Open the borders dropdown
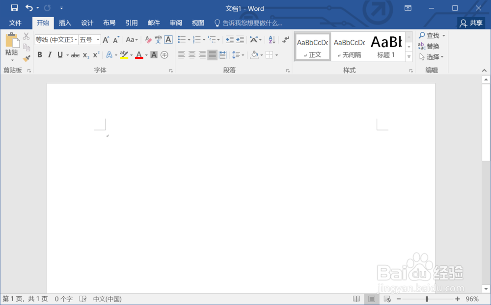 click(277, 55)
